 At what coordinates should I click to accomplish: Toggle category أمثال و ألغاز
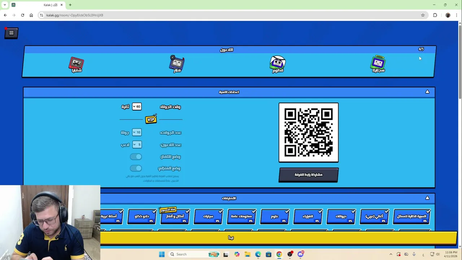[175, 216]
